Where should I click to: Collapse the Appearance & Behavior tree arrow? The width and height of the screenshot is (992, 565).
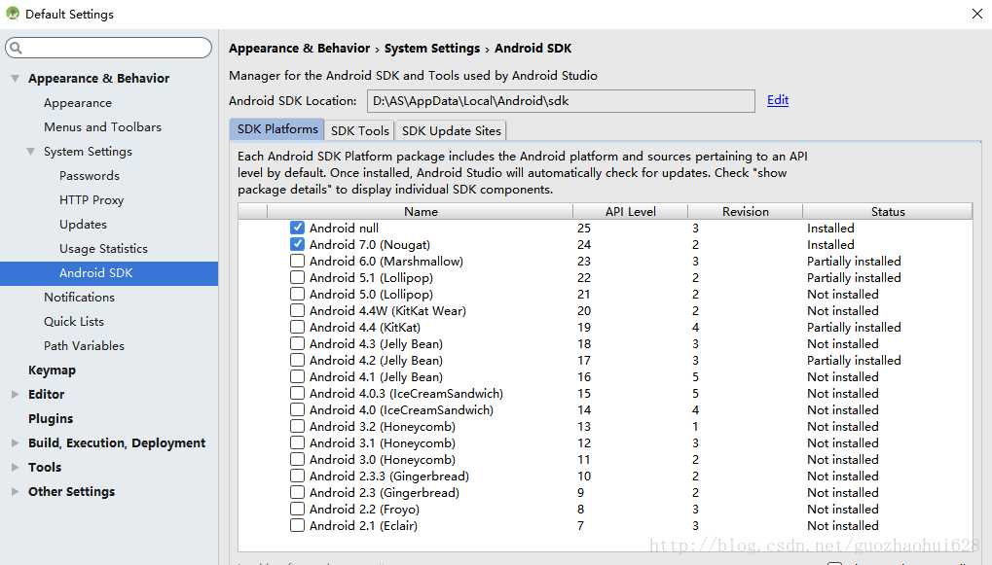15,79
